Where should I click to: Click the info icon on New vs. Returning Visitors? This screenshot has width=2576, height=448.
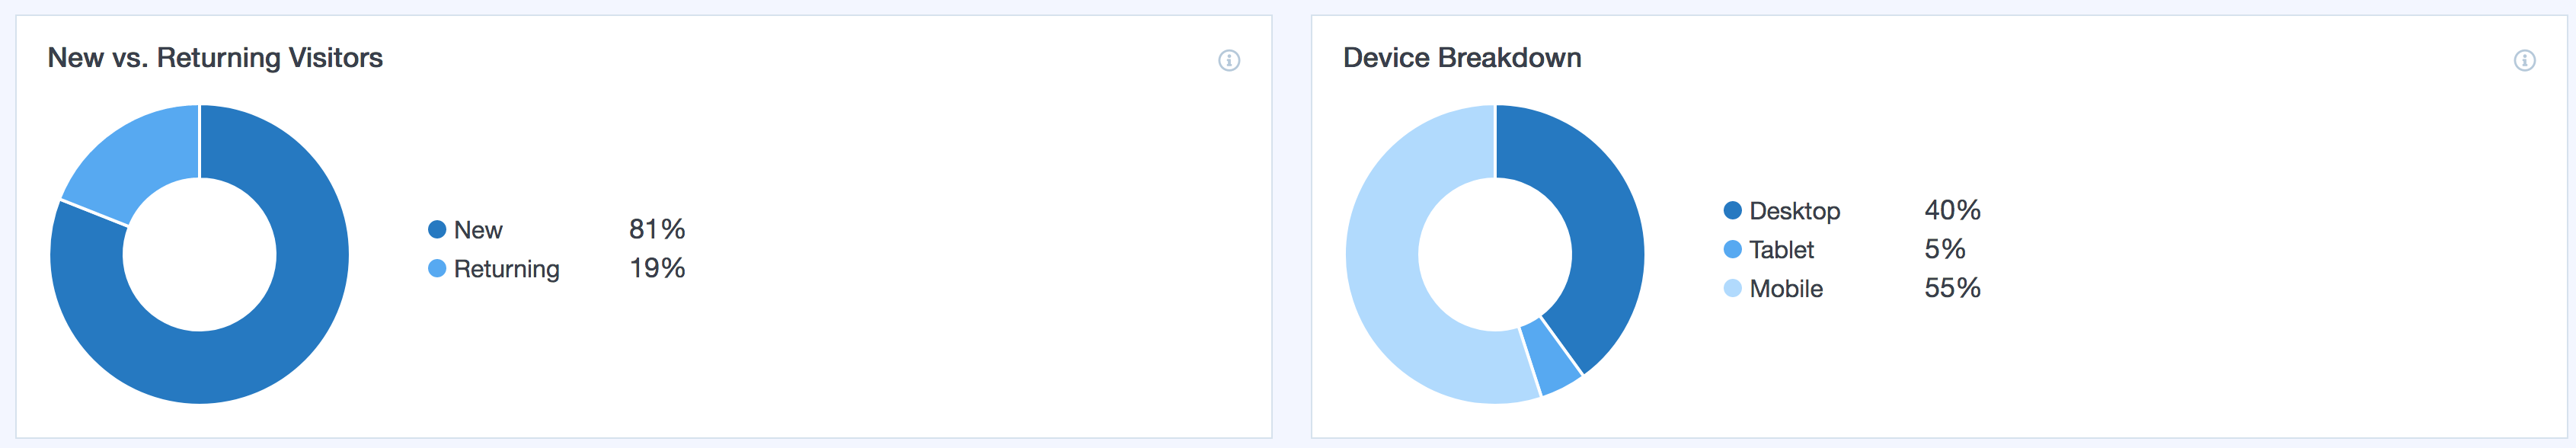tap(1229, 61)
